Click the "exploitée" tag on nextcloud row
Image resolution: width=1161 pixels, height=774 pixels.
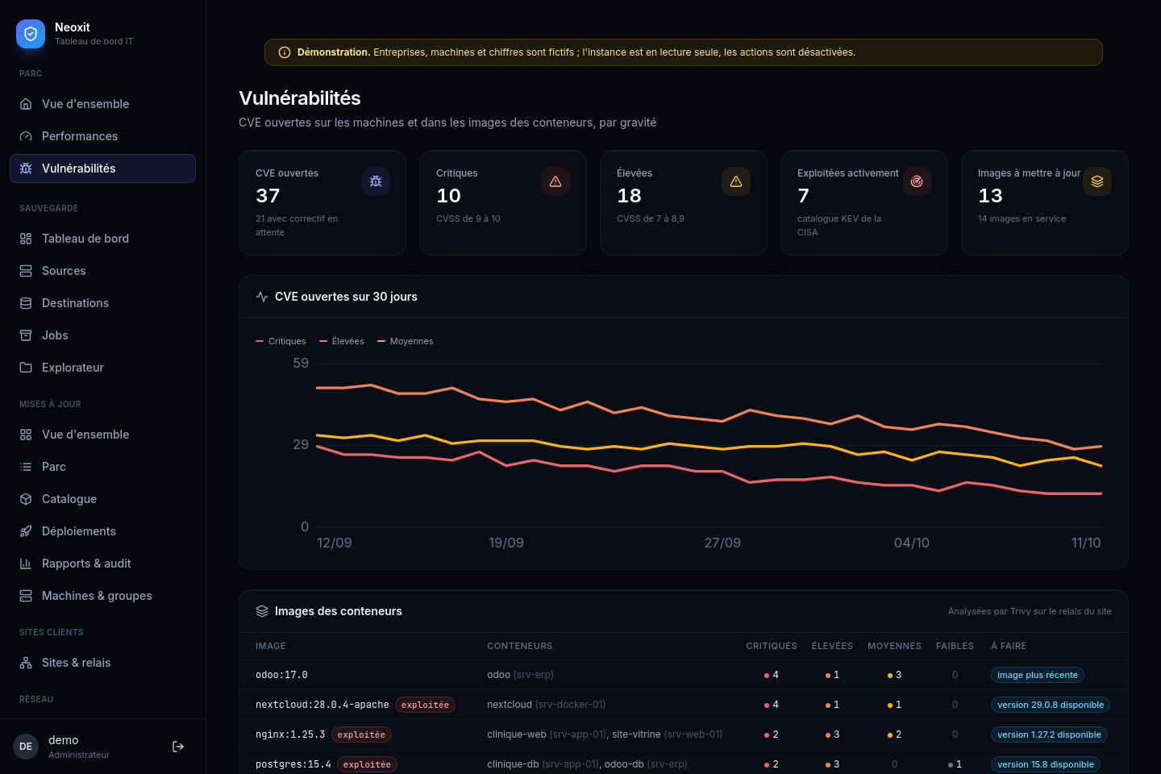tap(425, 705)
